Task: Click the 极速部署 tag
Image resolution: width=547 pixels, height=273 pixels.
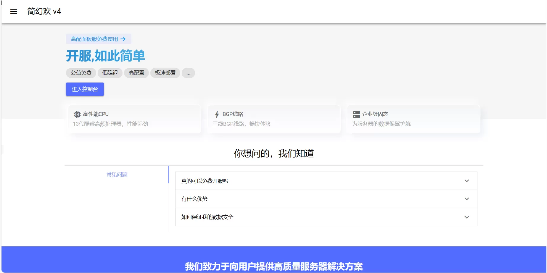Action: click(x=165, y=73)
